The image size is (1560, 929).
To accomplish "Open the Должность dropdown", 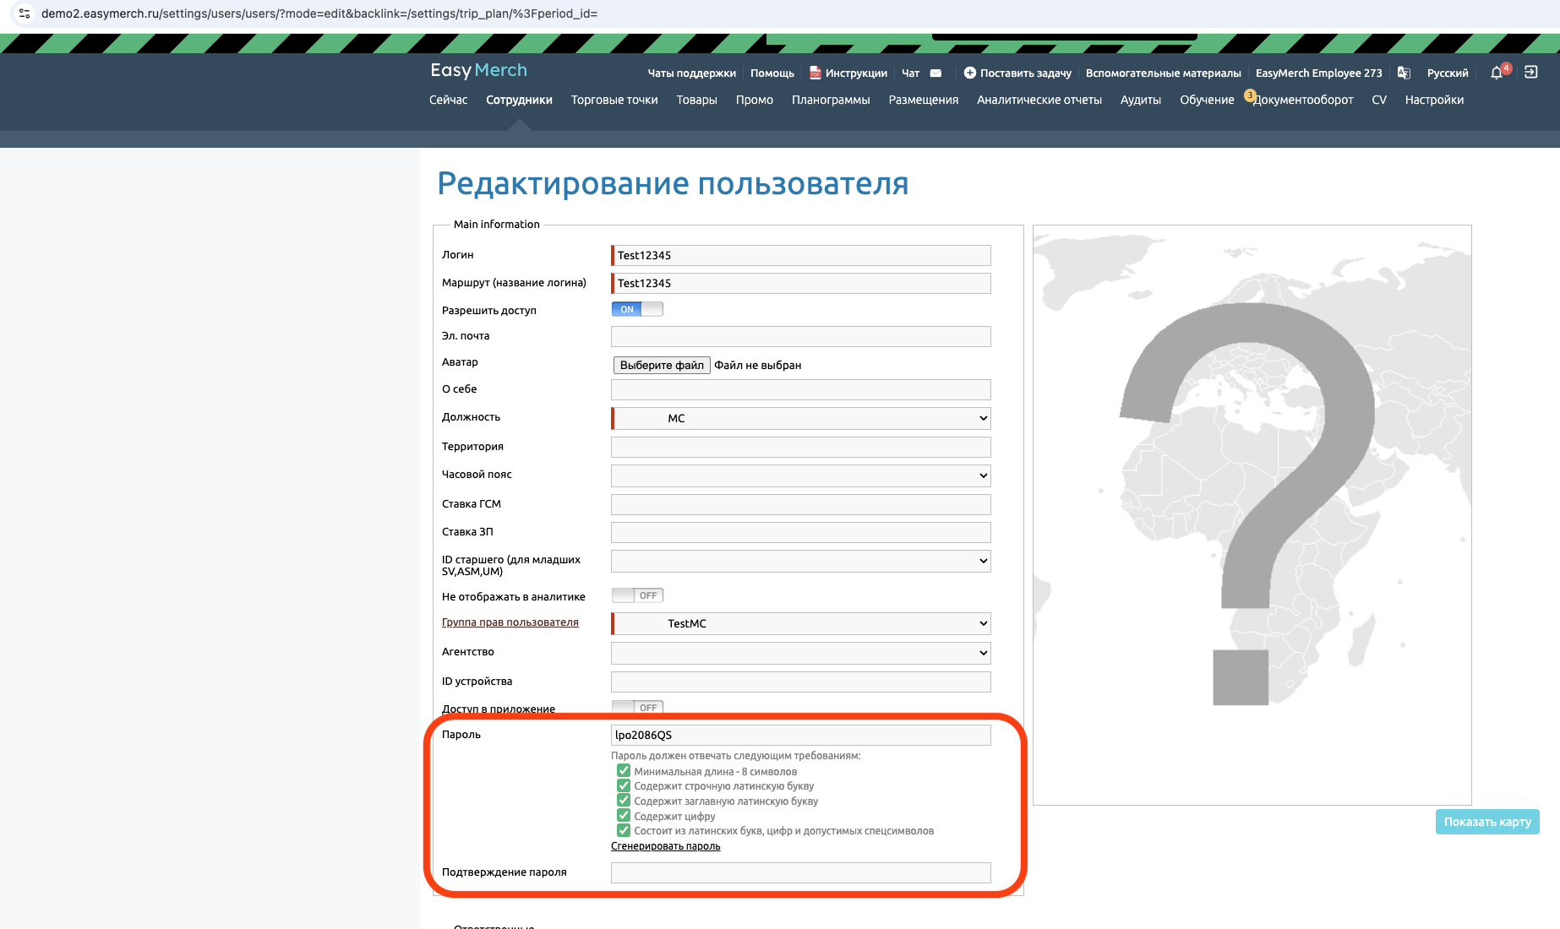I will (x=800, y=419).
